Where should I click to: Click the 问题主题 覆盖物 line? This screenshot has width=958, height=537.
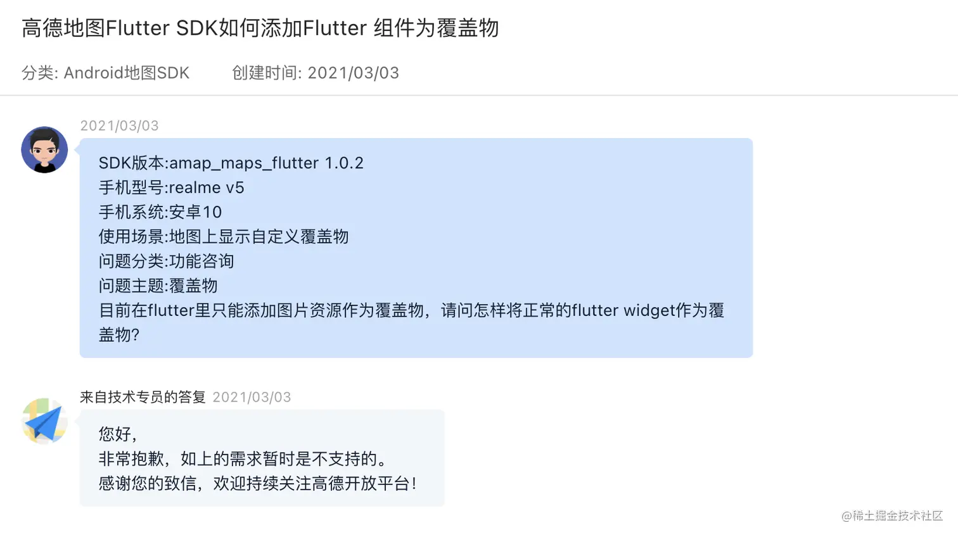[x=158, y=286]
